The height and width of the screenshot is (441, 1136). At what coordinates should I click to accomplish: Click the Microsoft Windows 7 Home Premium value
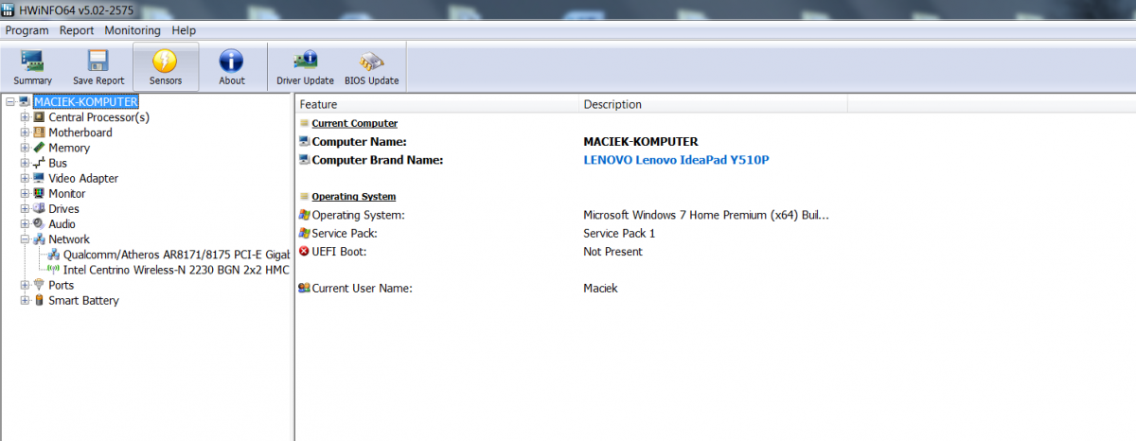tap(706, 215)
